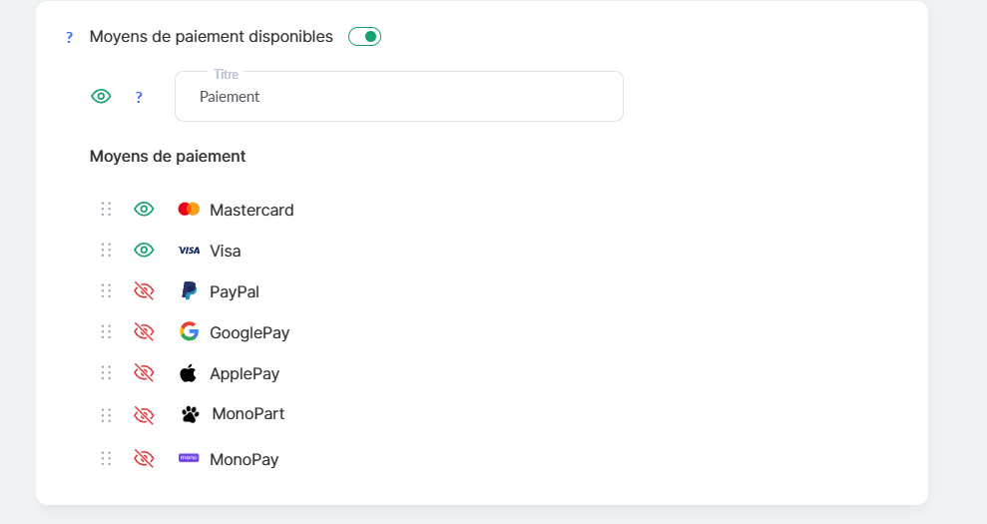Screen dimensions: 987x524
Task: Disable the Moyens de paiement disponibles switch
Action: point(364,37)
